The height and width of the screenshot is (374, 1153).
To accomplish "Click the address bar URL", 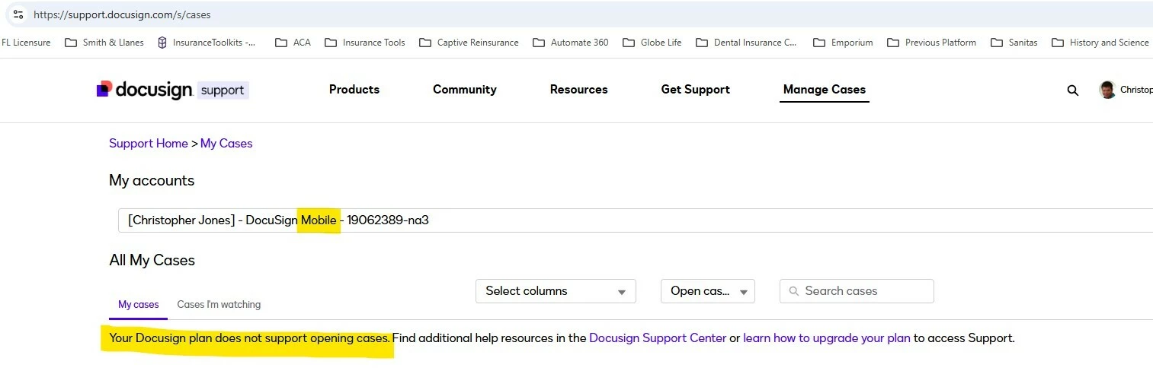I will [x=122, y=14].
